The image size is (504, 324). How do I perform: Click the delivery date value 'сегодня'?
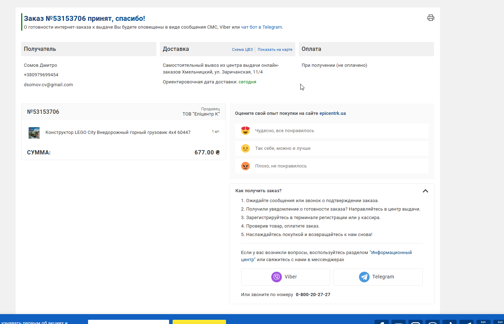point(248,82)
